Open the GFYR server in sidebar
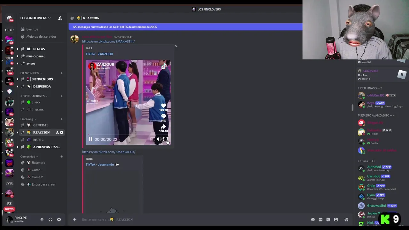409x230 pixels. 9,30
